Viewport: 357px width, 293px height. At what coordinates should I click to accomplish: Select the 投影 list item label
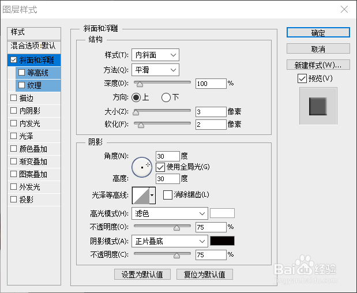27,200
